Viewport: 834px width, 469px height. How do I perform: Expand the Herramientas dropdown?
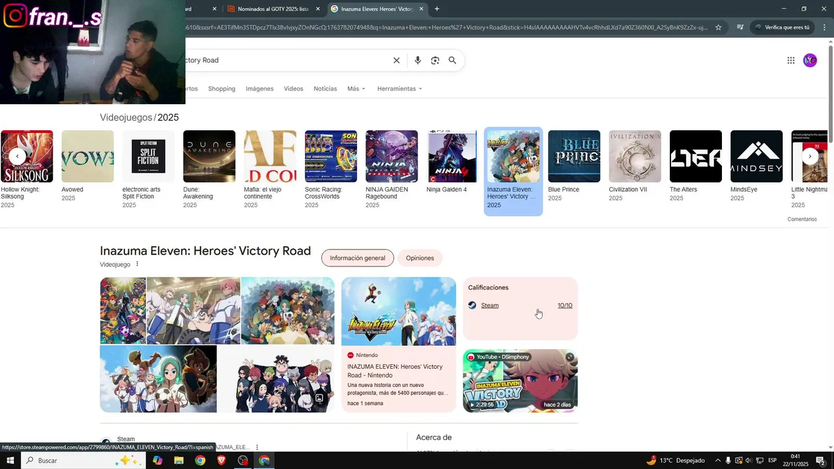coord(399,89)
